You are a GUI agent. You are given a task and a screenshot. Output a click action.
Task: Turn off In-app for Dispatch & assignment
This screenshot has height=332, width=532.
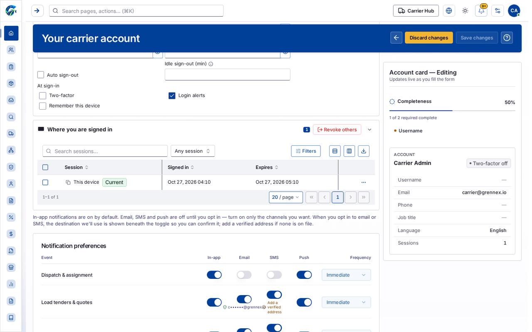tap(214, 275)
